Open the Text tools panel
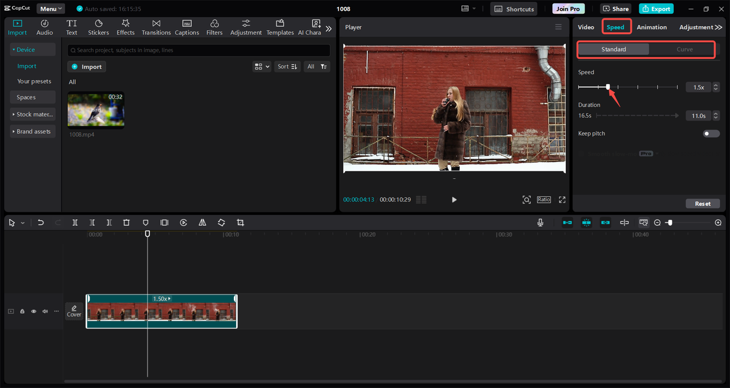Screen dimensions: 730x388 coord(71,27)
